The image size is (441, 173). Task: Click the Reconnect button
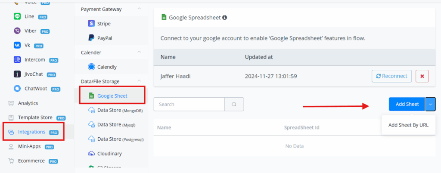(391, 76)
